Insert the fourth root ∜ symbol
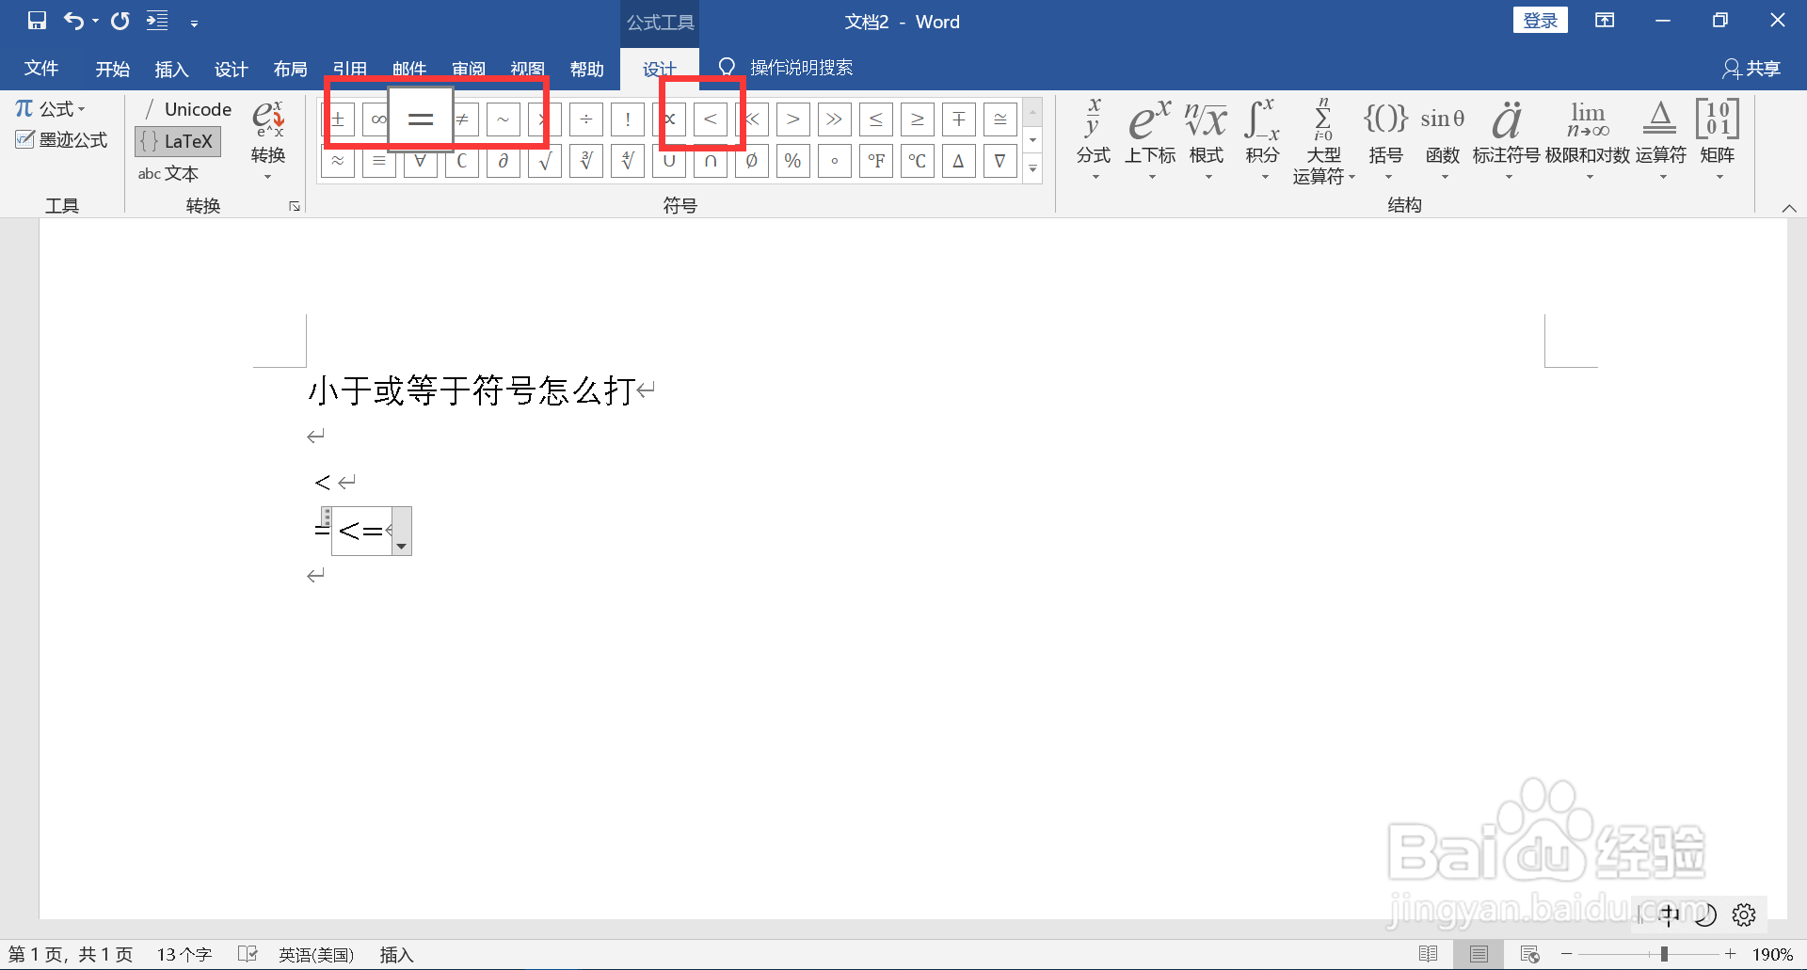Image resolution: width=1807 pixels, height=970 pixels. click(628, 161)
